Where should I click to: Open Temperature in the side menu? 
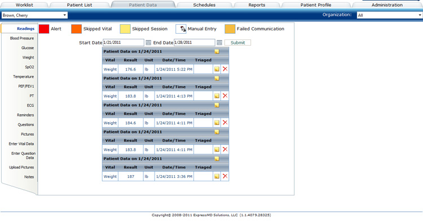(x=24, y=77)
